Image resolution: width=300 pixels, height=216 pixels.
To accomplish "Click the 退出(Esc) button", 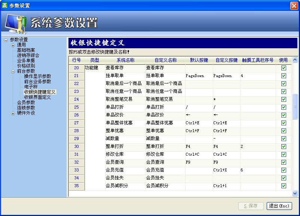I will [279, 206].
